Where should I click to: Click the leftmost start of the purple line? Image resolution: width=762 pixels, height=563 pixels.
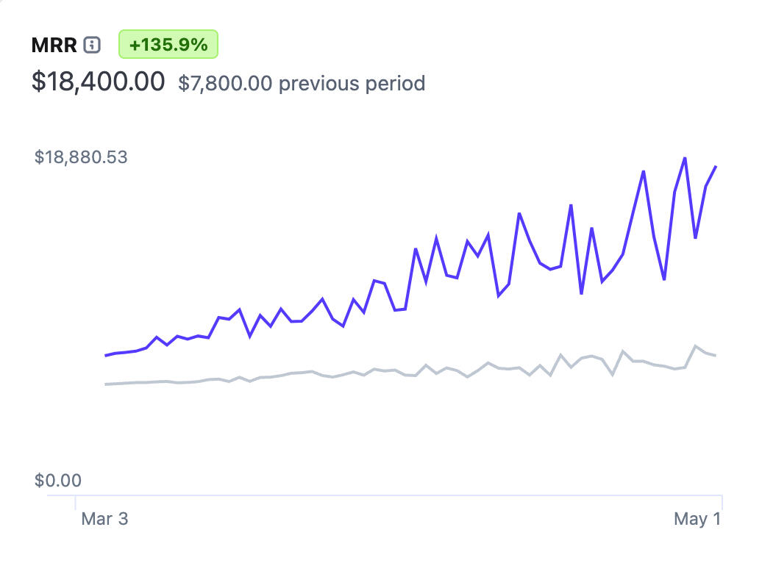click(106, 356)
